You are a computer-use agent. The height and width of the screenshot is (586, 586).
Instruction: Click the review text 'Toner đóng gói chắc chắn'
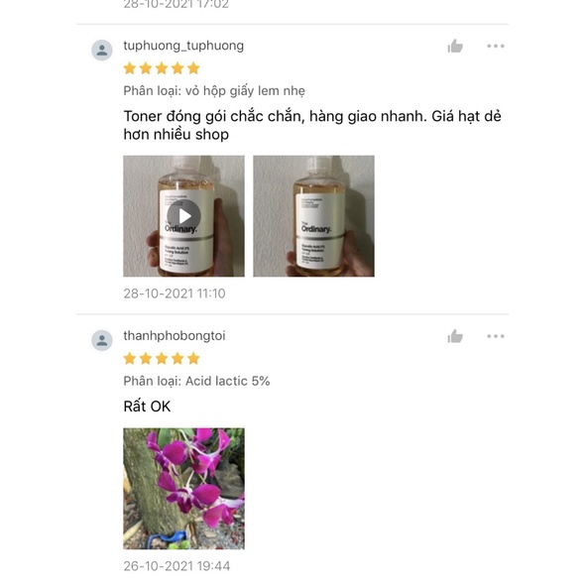point(212,116)
